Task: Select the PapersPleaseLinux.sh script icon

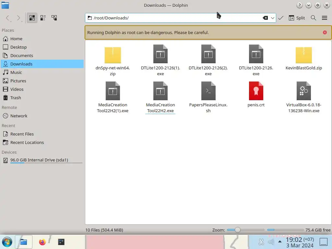Action: click(x=208, y=91)
